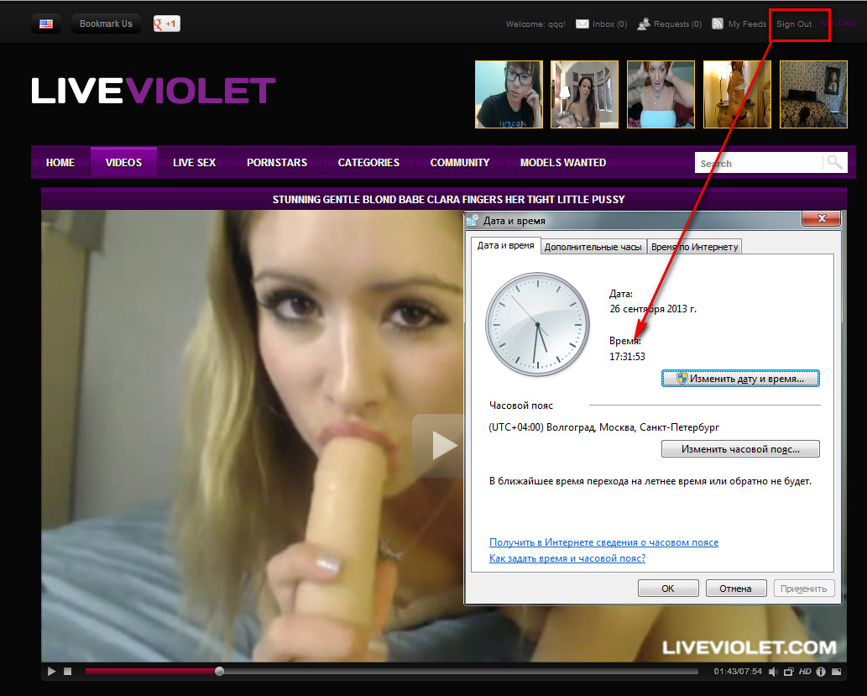Open the Categories menu item

click(x=368, y=163)
